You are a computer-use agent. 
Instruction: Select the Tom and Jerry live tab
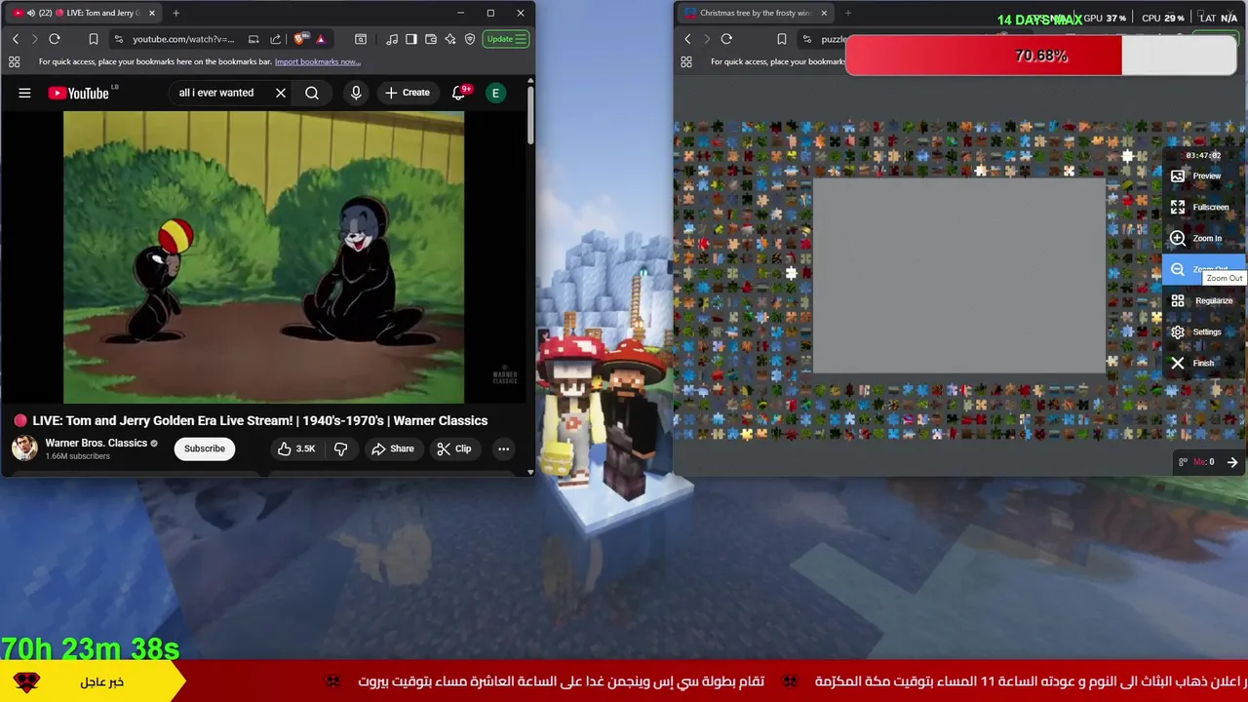point(84,13)
